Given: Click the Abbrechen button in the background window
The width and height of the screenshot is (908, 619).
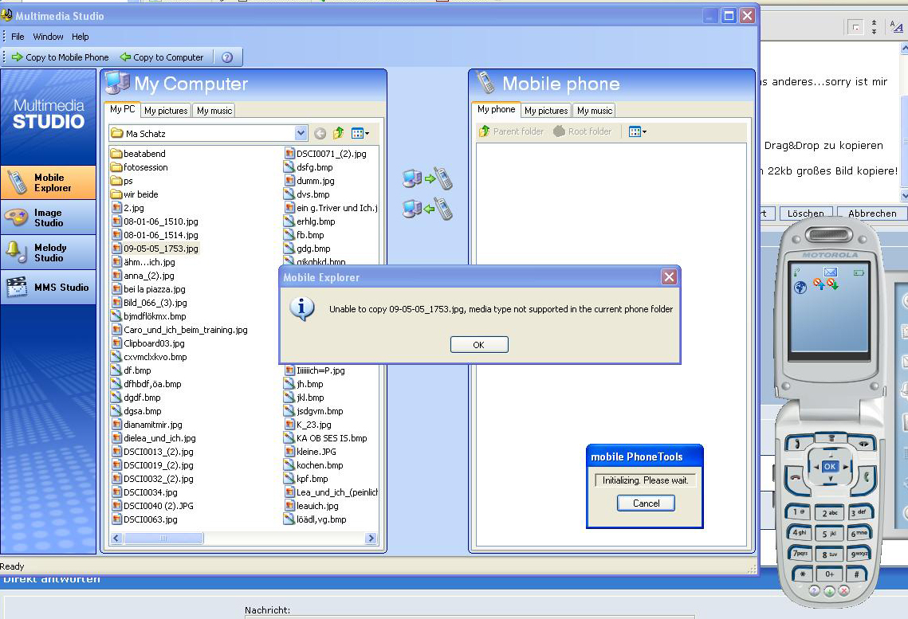Looking at the screenshot, I should [x=872, y=213].
